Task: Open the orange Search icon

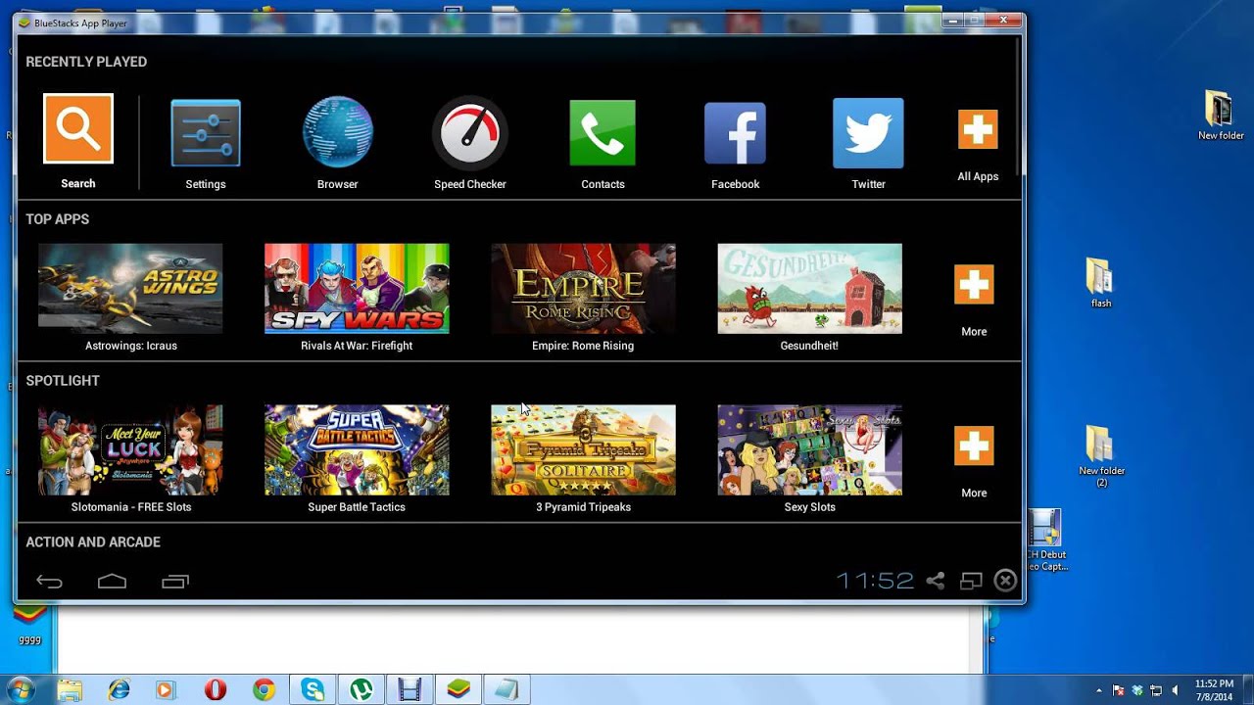Action: pyautogui.click(x=78, y=128)
